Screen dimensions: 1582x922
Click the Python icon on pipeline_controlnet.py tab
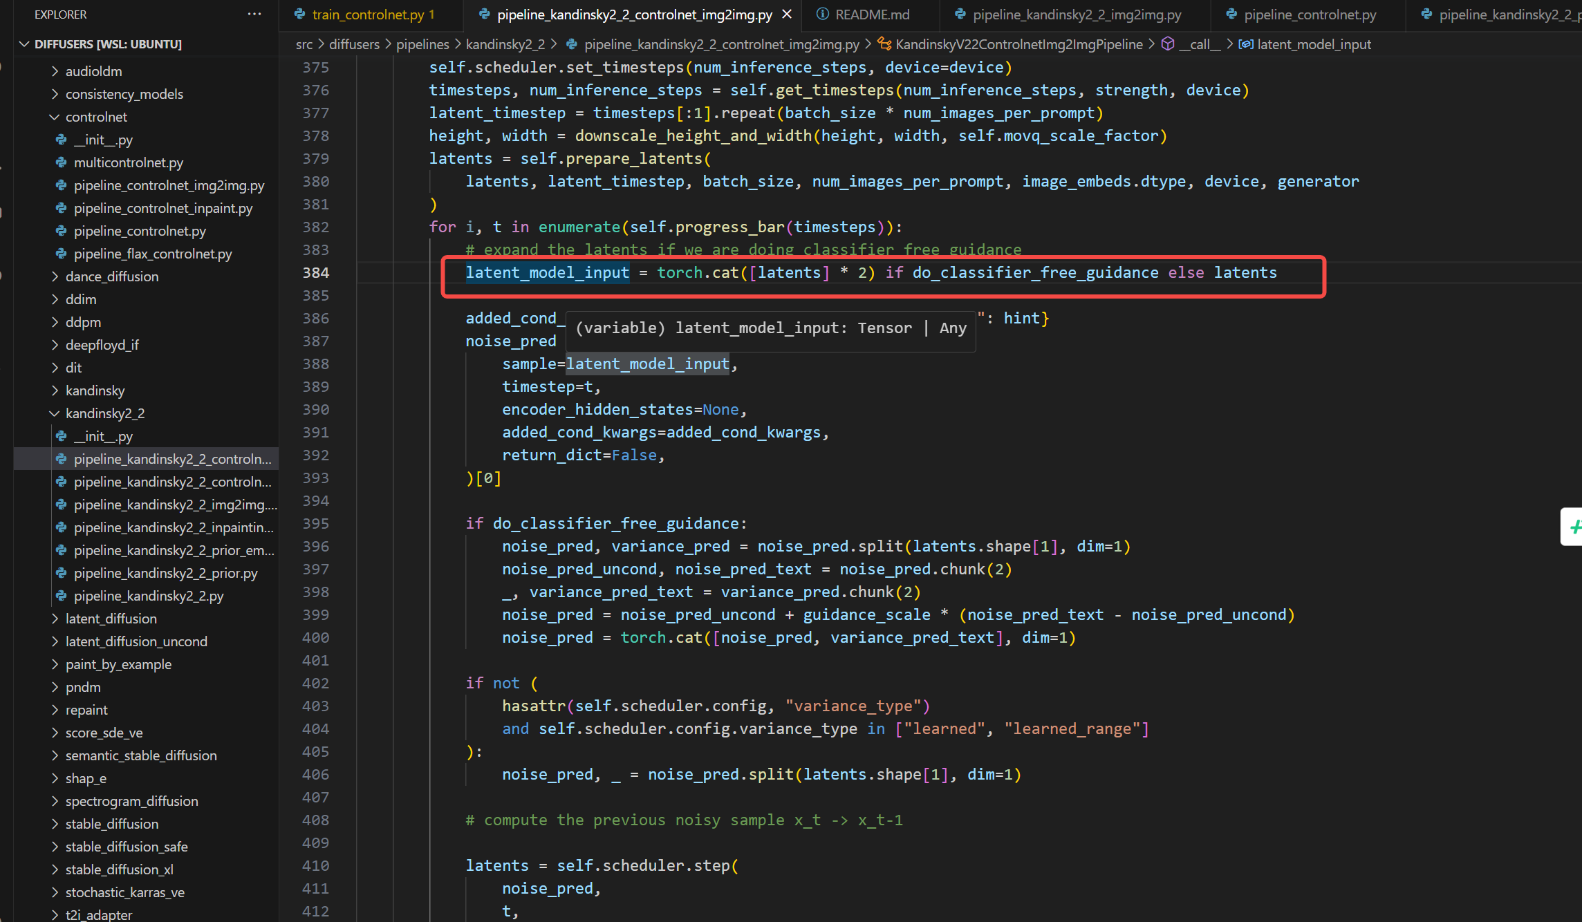(x=1231, y=14)
